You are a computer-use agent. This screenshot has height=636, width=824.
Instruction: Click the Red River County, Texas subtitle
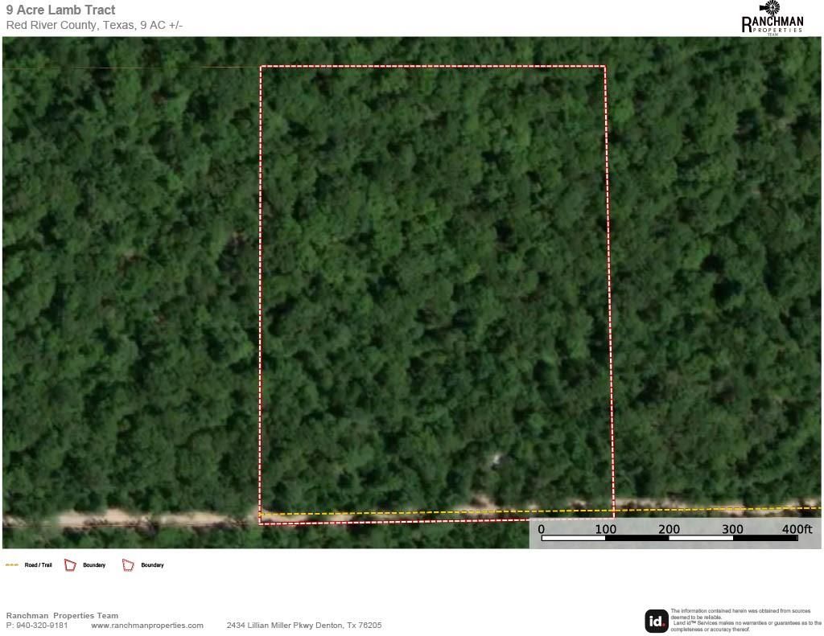94,25
